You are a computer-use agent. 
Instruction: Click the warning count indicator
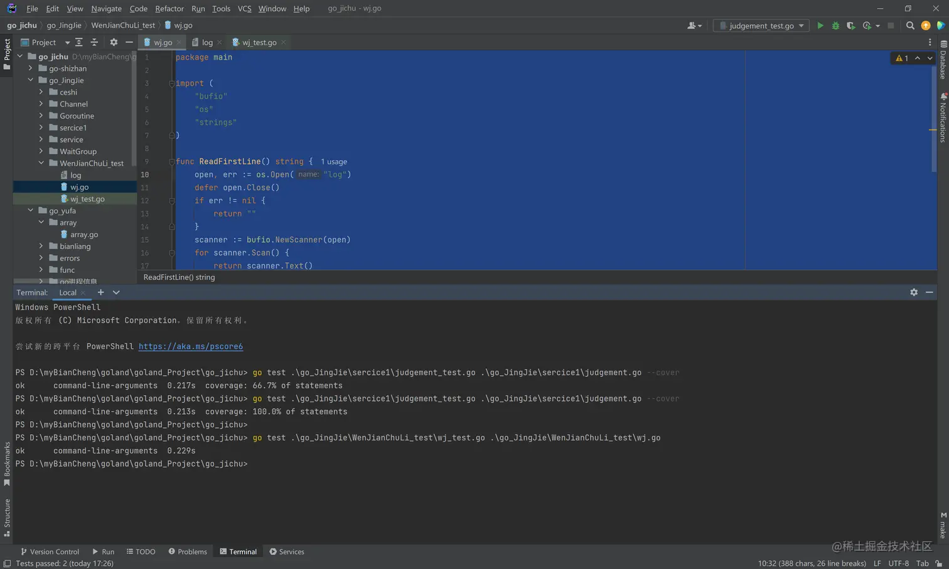902,58
